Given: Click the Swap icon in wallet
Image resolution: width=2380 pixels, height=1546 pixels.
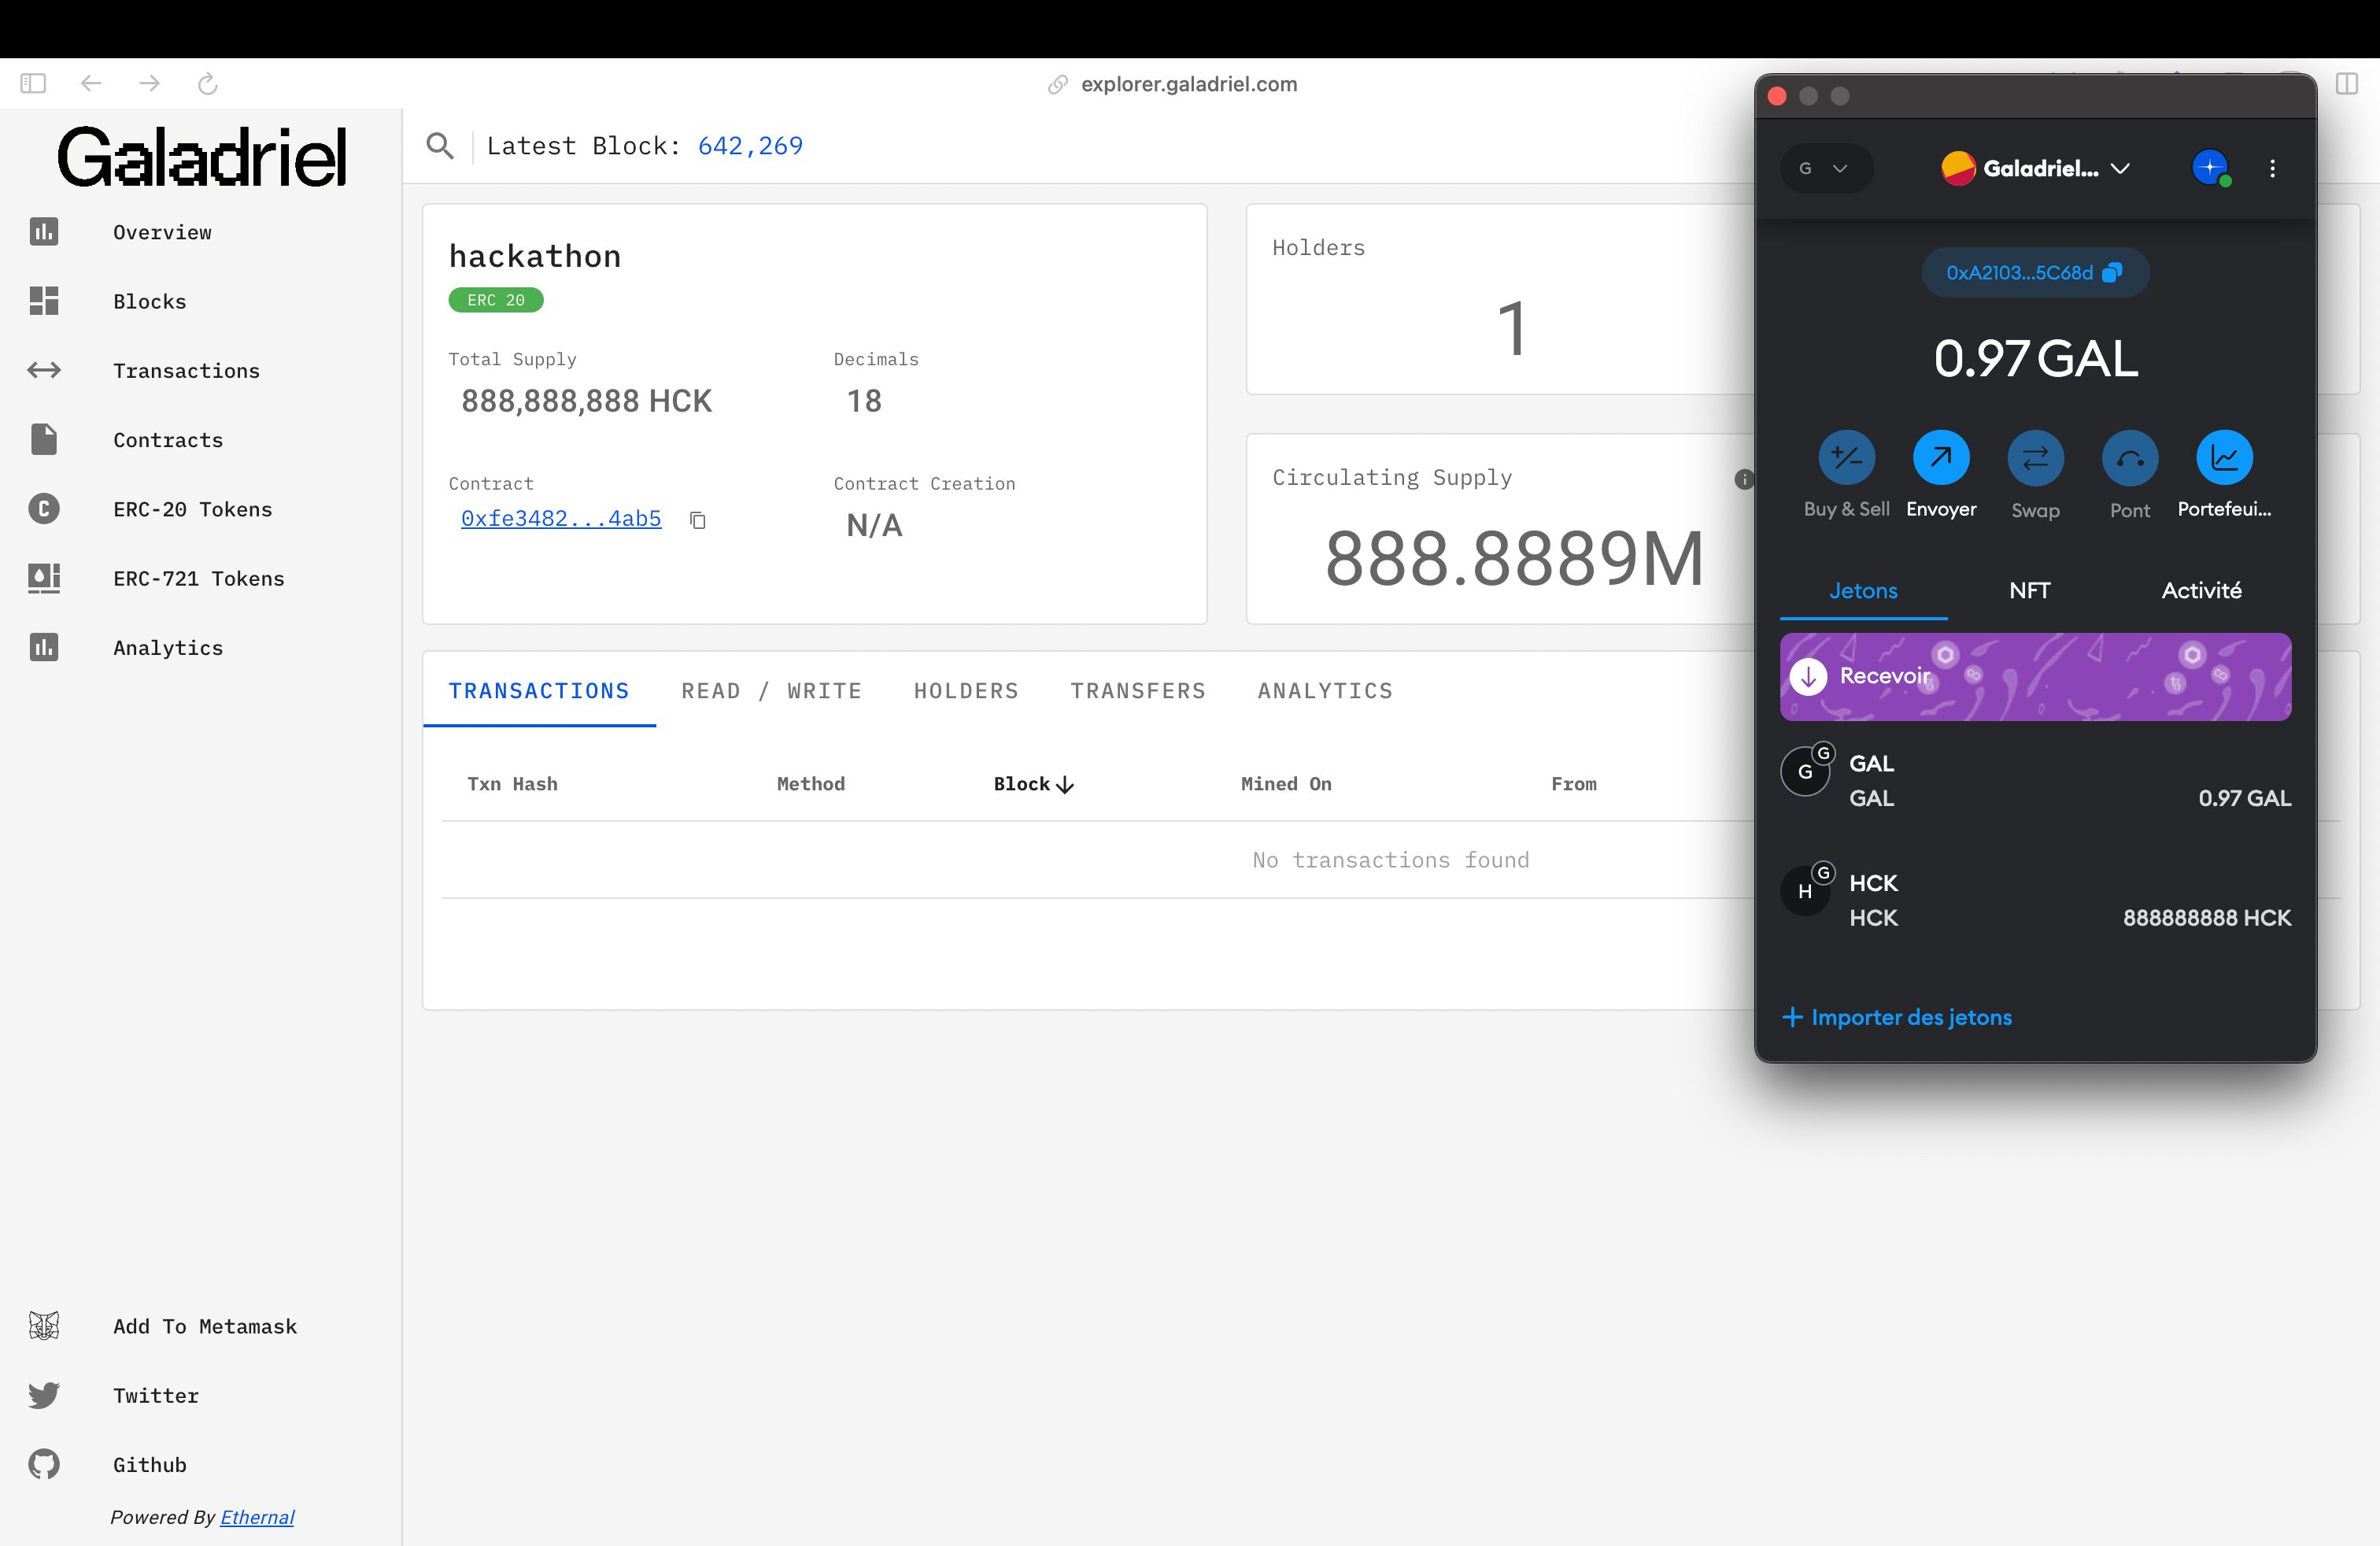Looking at the screenshot, I should pos(2035,458).
